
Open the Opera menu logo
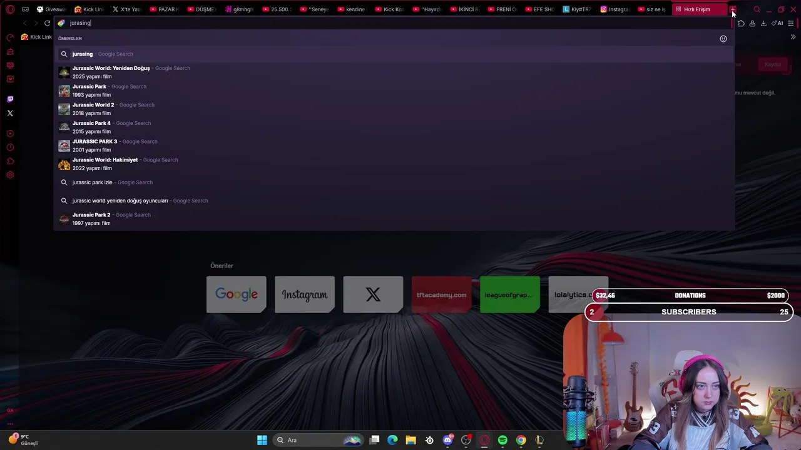pyautogui.click(x=10, y=9)
